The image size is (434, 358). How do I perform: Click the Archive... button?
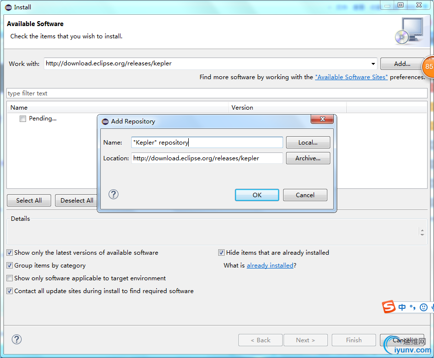pos(308,158)
